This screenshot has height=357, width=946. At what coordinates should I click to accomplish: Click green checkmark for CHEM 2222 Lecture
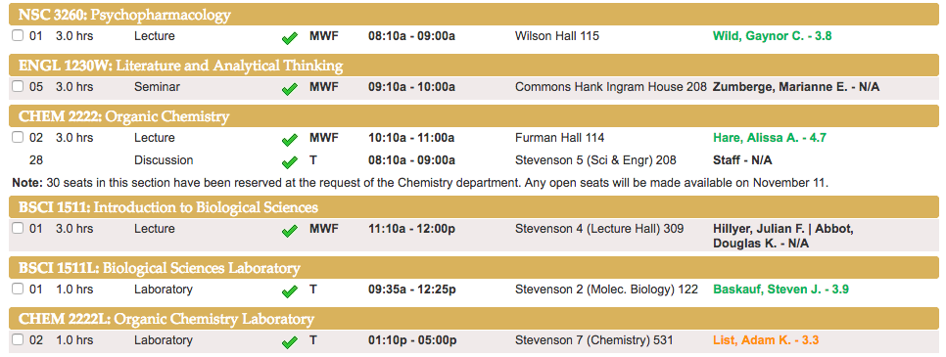[x=290, y=140]
